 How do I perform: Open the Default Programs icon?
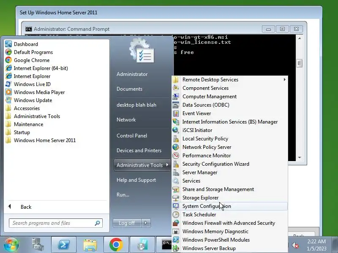tap(8, 52)
